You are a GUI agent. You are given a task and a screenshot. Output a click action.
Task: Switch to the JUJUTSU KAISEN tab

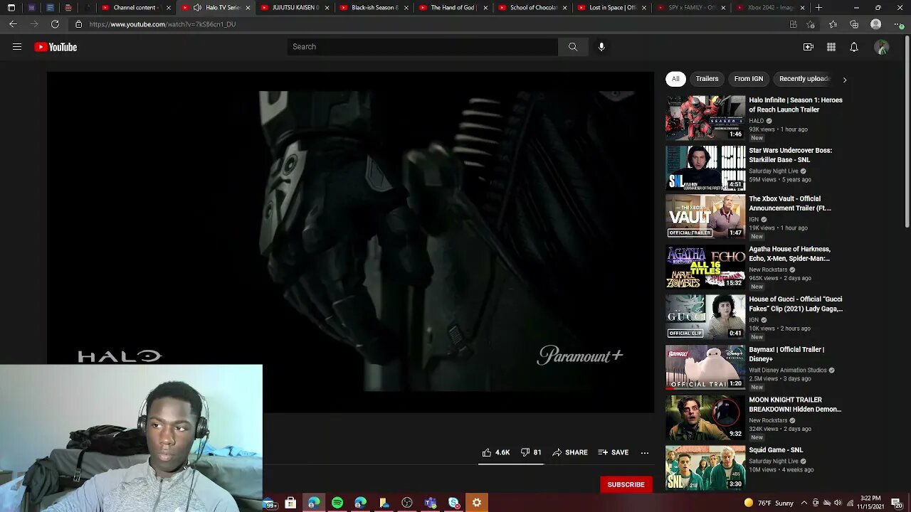292,8
